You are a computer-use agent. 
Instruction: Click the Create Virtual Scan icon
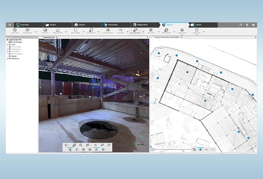click(182, 30)
